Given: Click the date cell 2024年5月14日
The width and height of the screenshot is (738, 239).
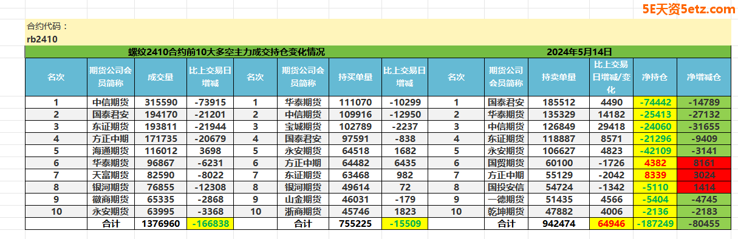Looking at the screenshot, I should tap(579, 52).
